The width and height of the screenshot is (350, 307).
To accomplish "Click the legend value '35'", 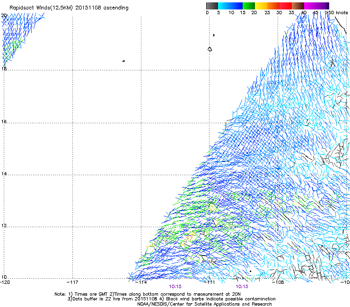I will pos(291,13).
